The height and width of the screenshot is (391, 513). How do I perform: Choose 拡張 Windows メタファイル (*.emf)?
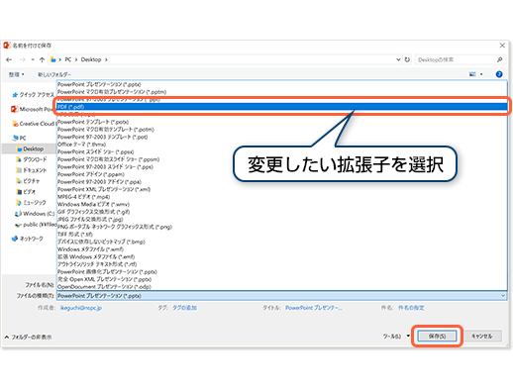click(x=282, y=256)
